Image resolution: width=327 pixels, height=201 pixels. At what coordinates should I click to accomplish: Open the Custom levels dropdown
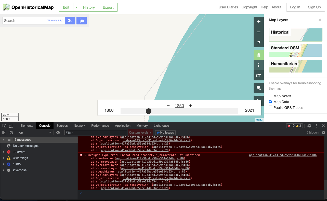click(x=140, y=133)
